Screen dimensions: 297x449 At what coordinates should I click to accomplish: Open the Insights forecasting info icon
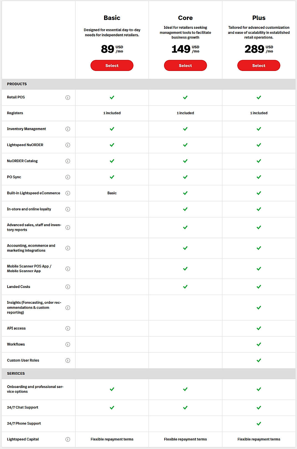coord(68,308)
